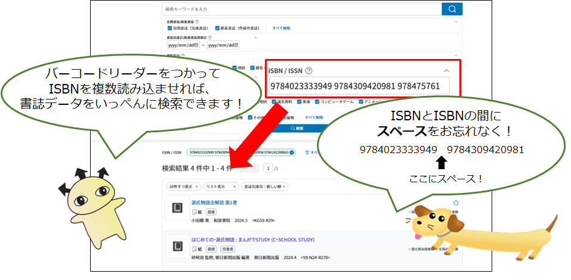Viewport: 571px width, 280px height.
Task: Open help icon beside 全国書誌/新着書誌
Action: (x=197, y=22)
